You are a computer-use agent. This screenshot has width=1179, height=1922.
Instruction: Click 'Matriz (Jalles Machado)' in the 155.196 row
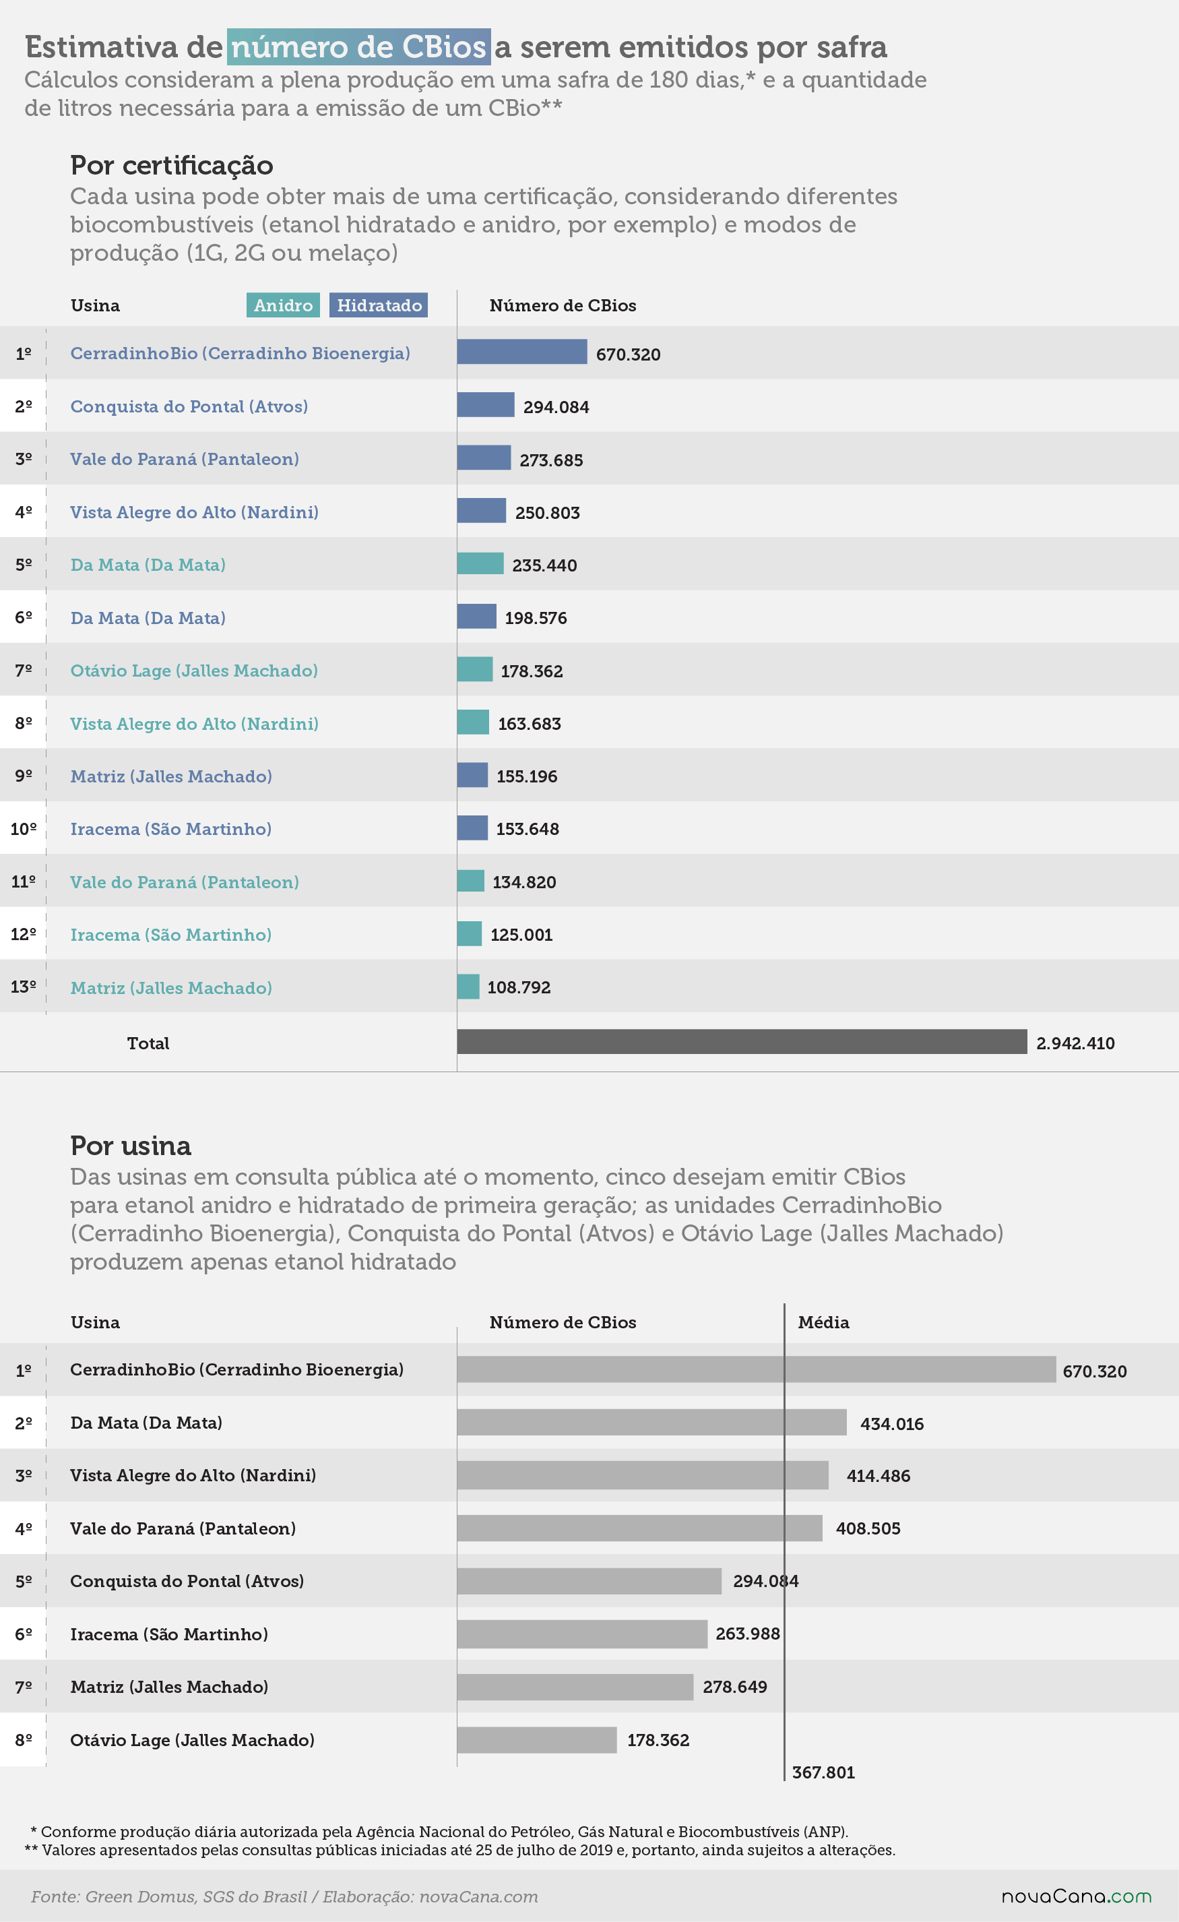pyautogui.click(x=172, y=776)
